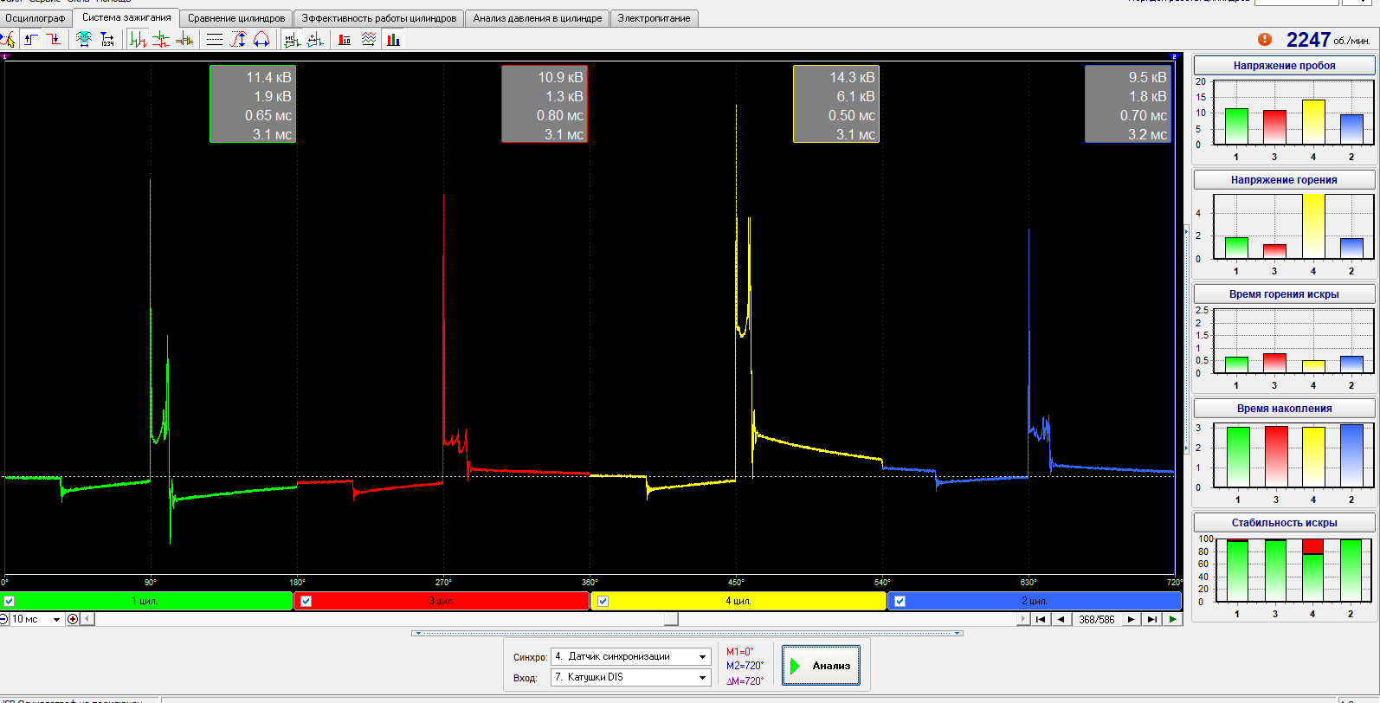Click the cyan waveform width icon
The image size is (1380, 703).
click(84, 39)
